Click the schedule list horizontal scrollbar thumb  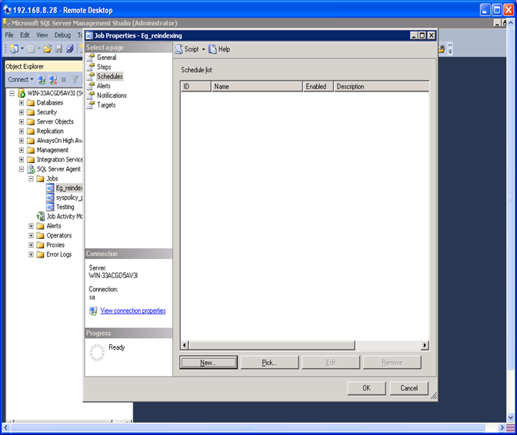(272, 345)
